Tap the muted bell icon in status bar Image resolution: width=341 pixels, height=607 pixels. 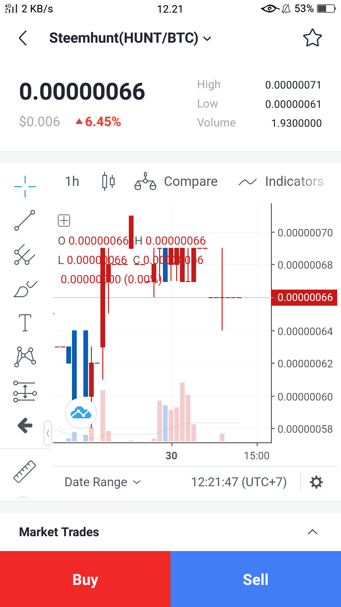pyautogui.click(x=286, y=9)
